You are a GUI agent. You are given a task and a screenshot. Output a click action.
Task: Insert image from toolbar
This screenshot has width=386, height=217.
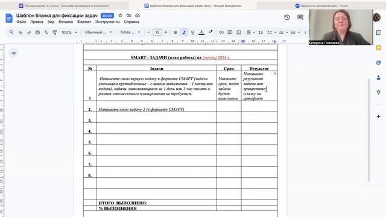[239, 32]
